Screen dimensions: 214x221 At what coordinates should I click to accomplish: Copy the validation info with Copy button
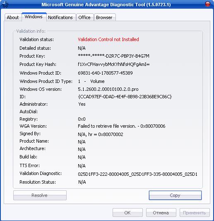click(x=175, y=195)
